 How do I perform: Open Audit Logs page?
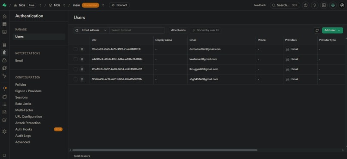coord(23,136)
